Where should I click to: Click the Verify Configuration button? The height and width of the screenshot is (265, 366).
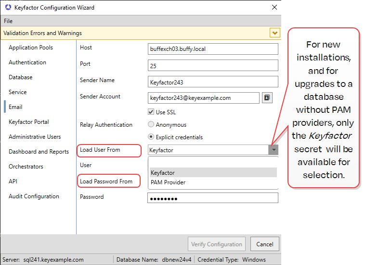click(x=216, y=244)
